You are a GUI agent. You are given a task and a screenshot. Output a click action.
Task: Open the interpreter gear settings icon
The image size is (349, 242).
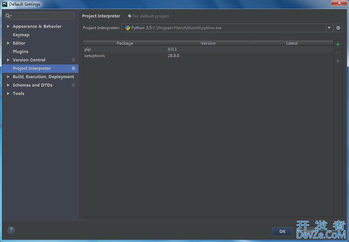coord(338,28)
